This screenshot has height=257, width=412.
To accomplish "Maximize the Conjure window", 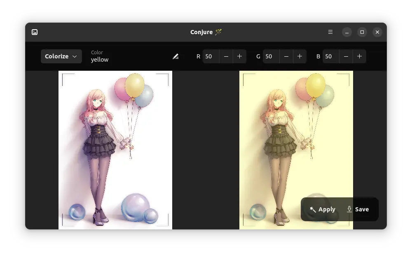I will point(362,32).
